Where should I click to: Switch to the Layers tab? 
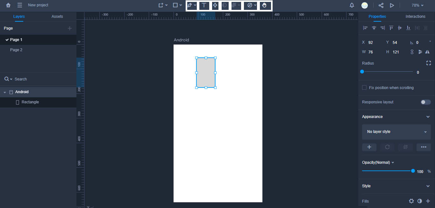click(19, 17)
